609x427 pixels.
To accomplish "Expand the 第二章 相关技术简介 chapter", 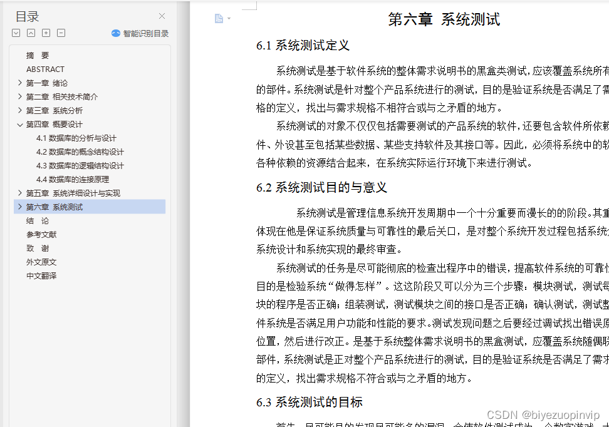I will (20, 96).
